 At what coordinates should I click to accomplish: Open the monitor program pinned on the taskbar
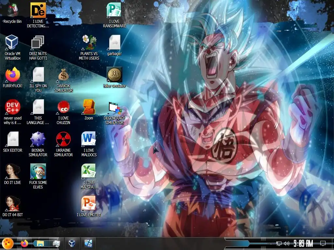56,243
